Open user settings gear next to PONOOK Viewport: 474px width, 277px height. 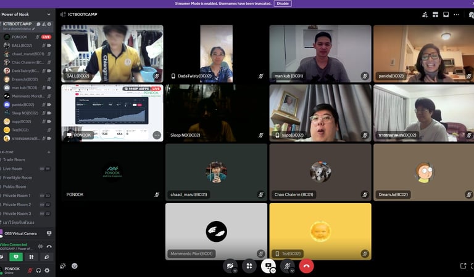pos(47,270)
